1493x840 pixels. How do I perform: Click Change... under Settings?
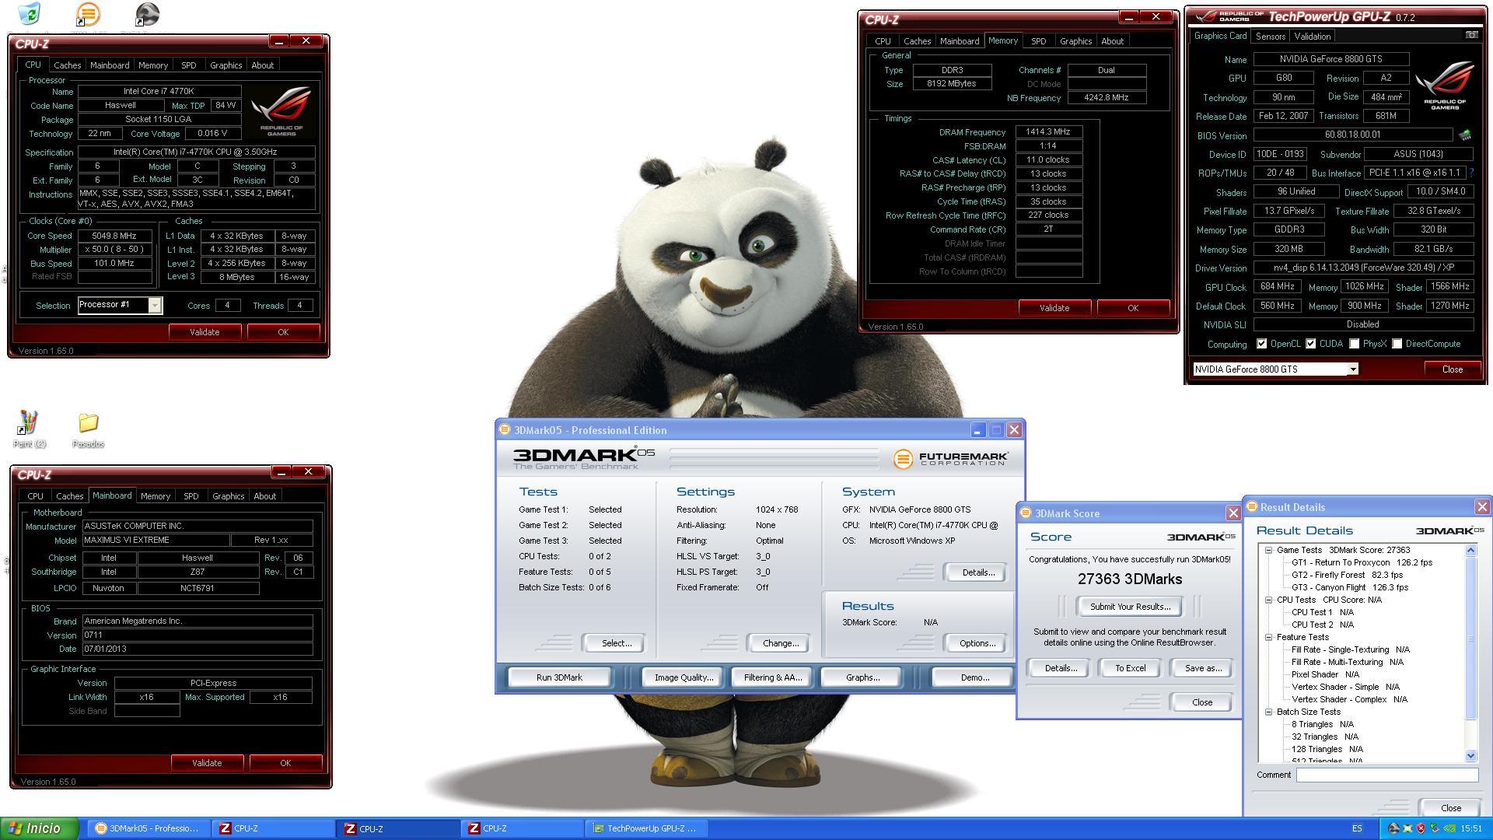[780, 643]
